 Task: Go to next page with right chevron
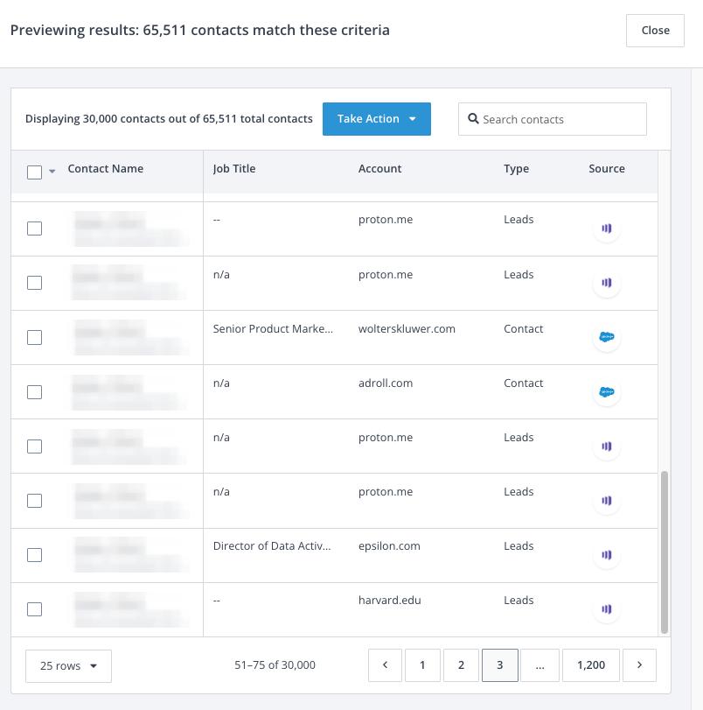pos(639,665)
